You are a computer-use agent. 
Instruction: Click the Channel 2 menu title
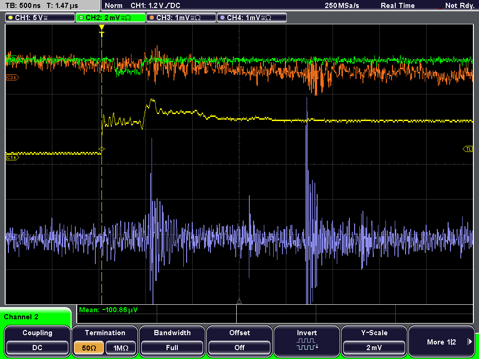tap(21, 317)
